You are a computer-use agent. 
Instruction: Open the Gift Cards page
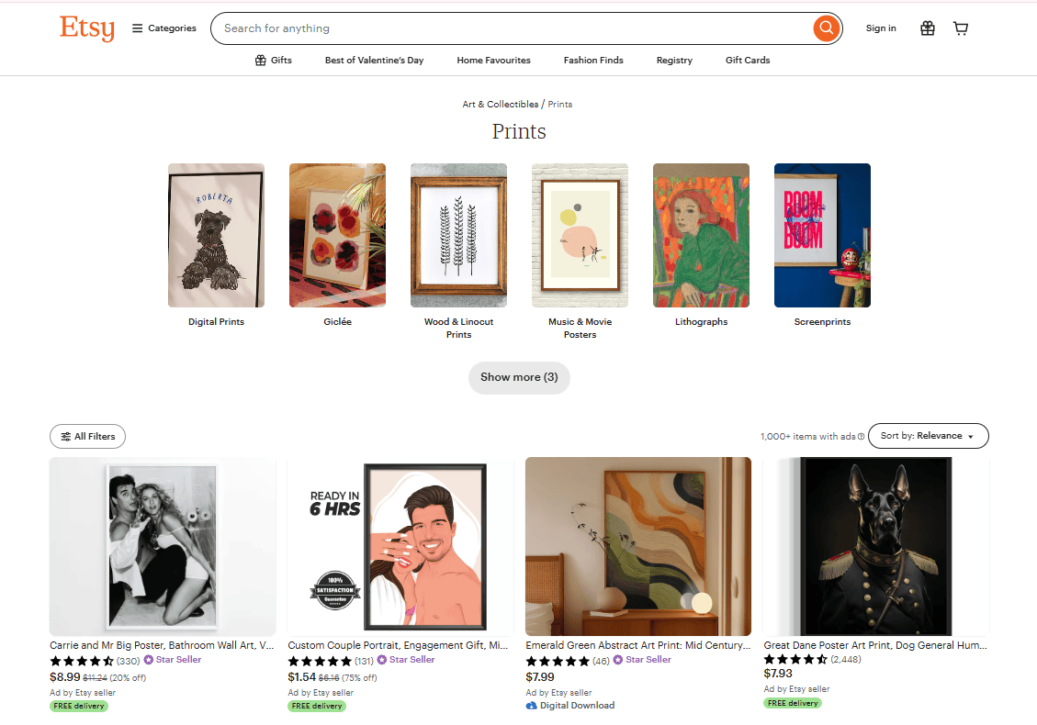[747, 60]
